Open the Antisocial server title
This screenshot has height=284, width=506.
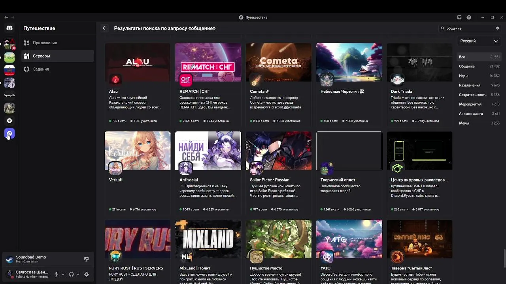point(189,180)
